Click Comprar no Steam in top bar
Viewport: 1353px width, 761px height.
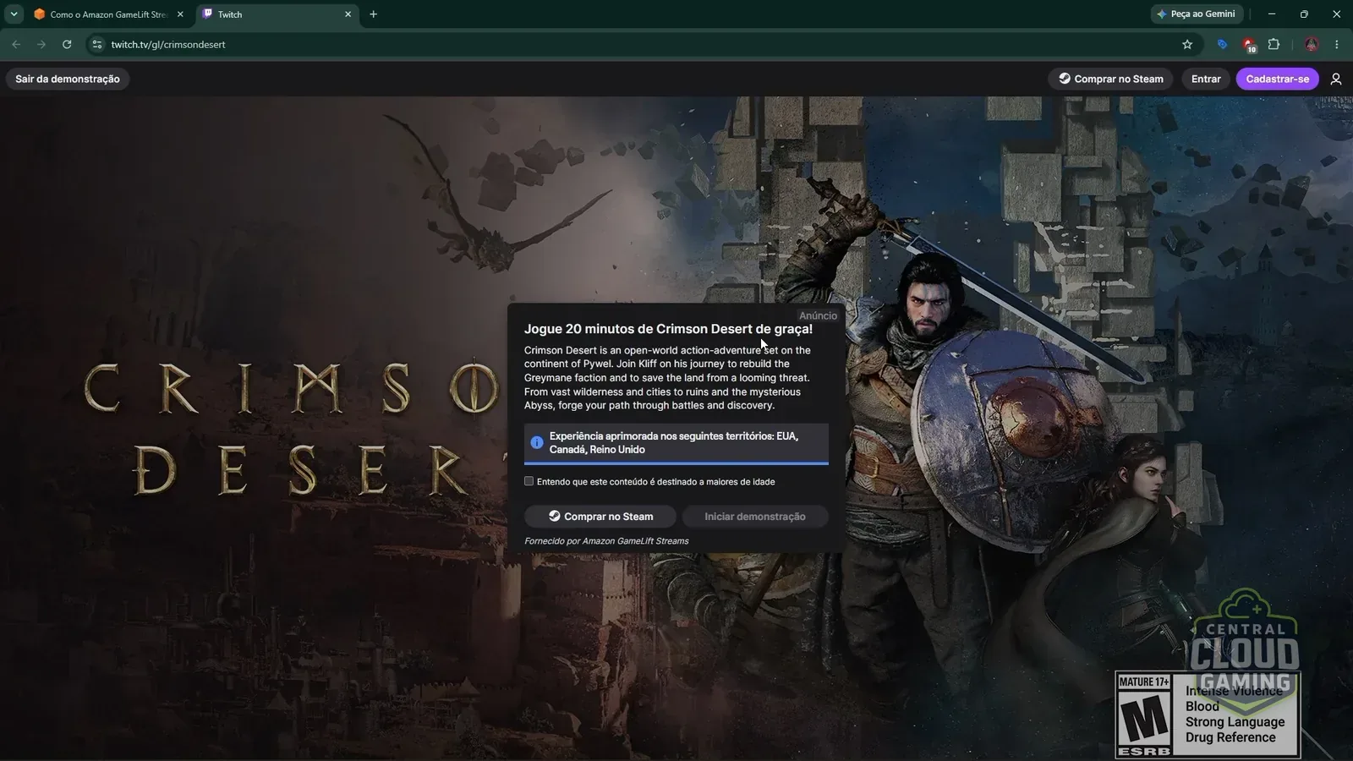[x=1110, y=79]
